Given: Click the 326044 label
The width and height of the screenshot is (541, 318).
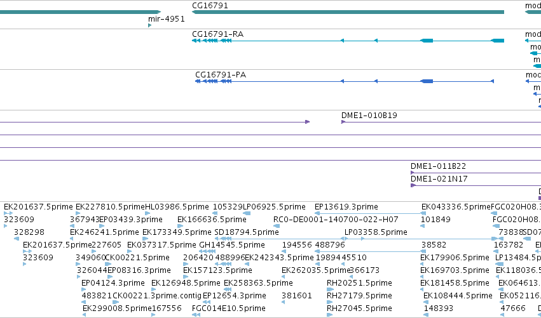Looking at the screenshot, I should click(x=92, y=270).
